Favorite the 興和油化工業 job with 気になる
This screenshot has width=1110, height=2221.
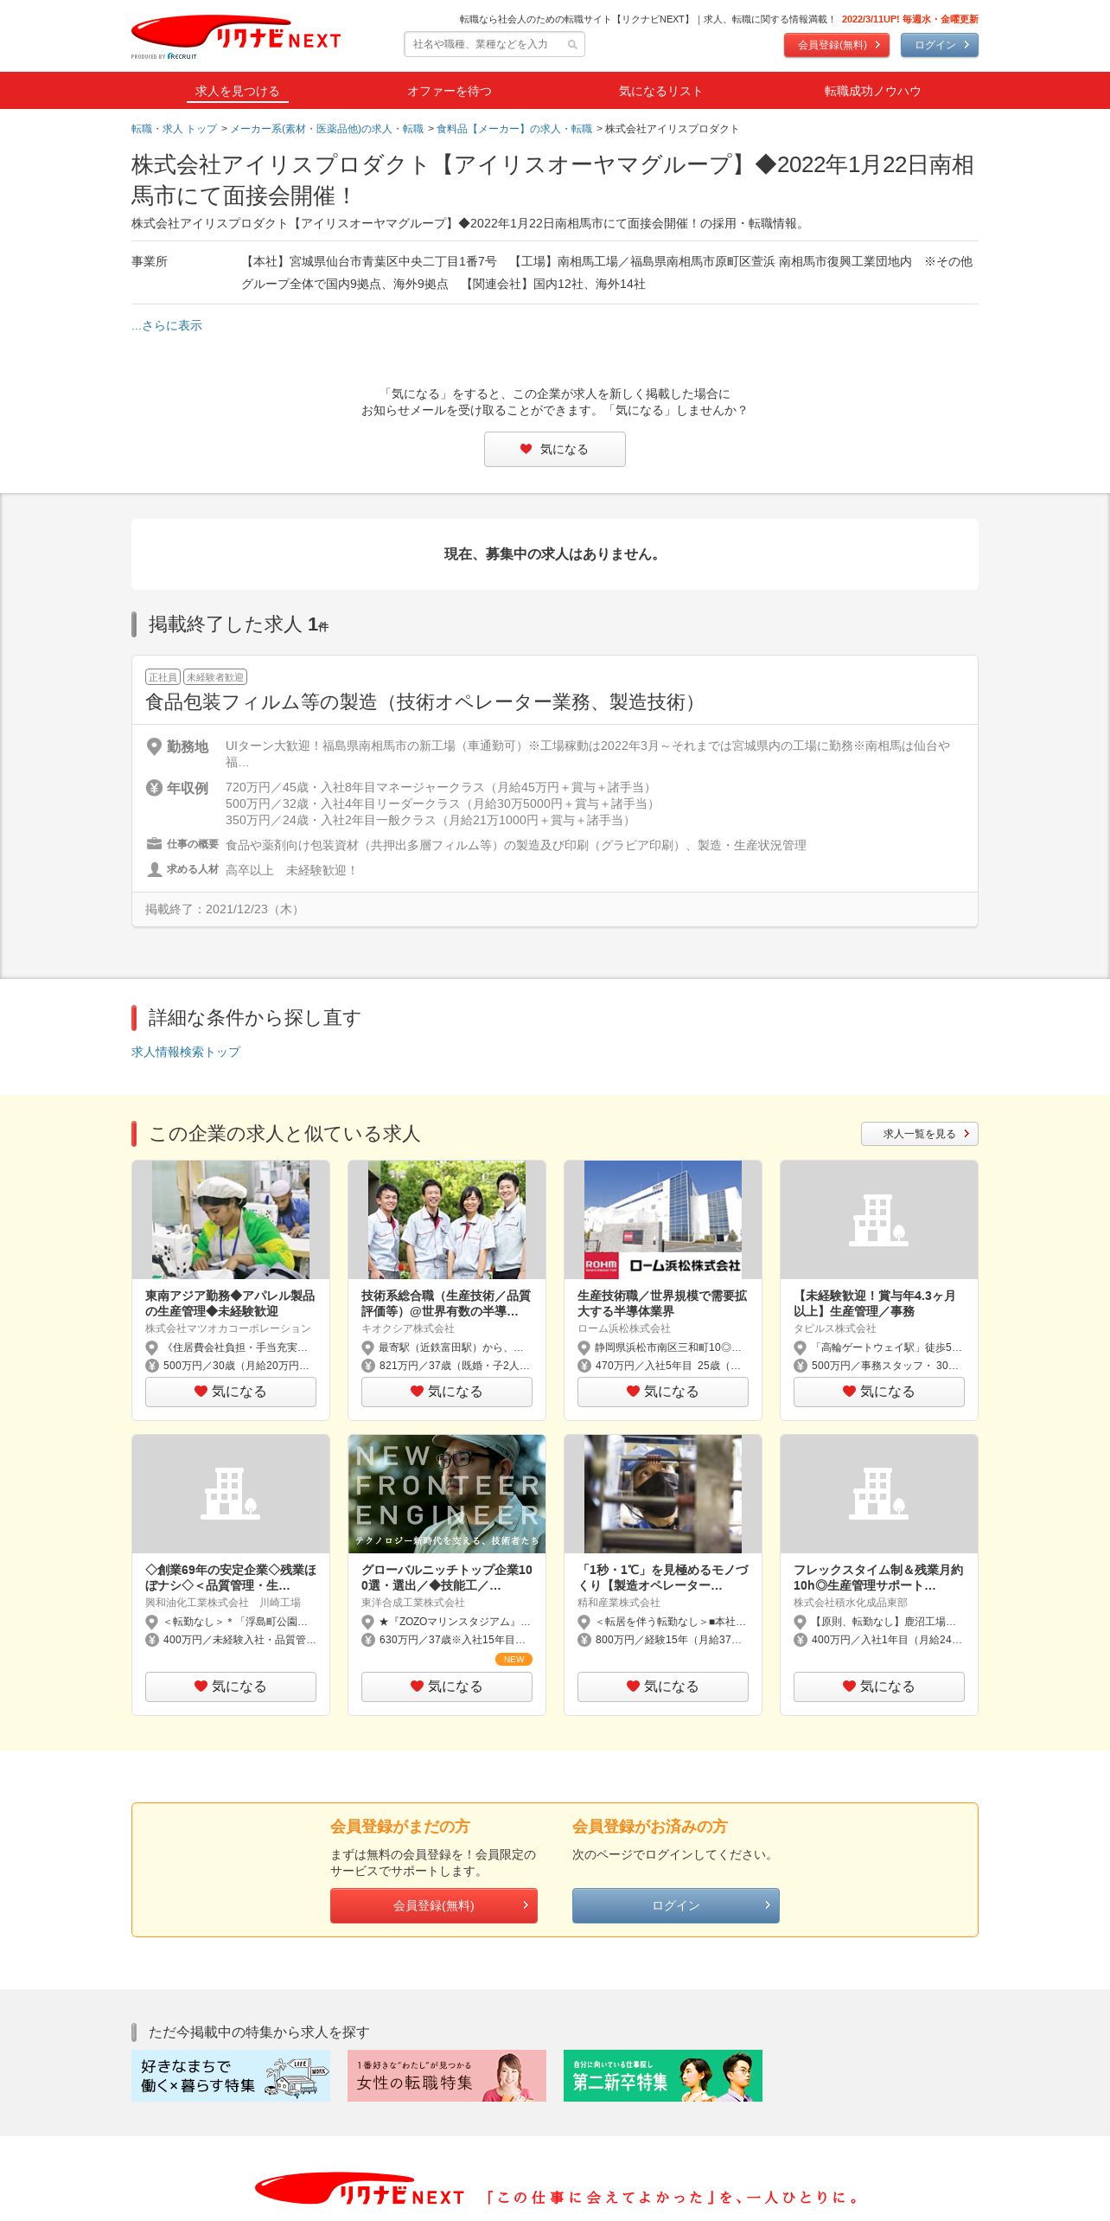231,1687
